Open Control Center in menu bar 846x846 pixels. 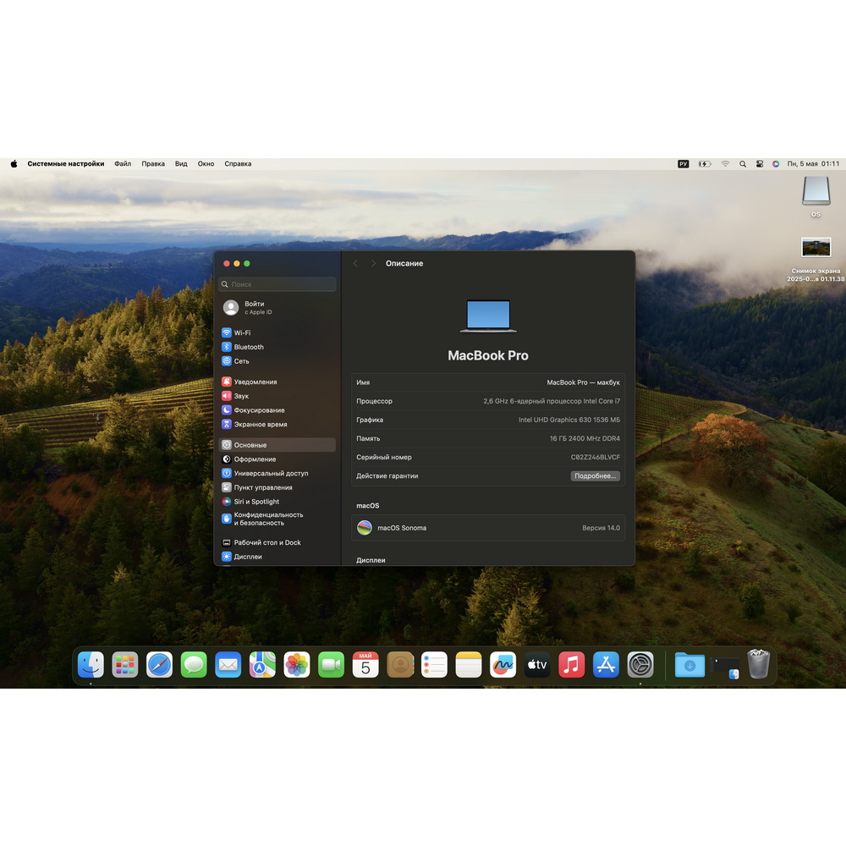point(759,164)
